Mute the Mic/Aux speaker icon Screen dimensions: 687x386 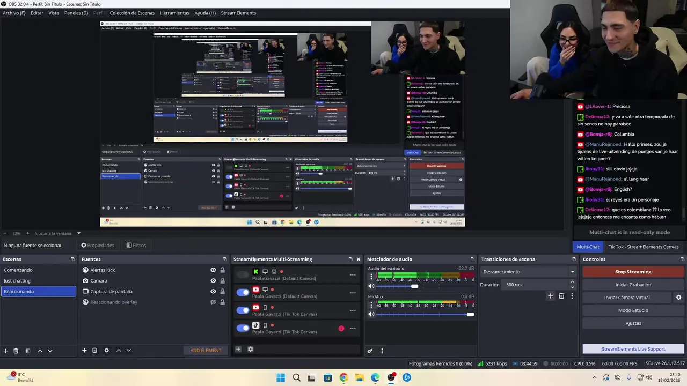pyautogui.click(x=371, y=314)
